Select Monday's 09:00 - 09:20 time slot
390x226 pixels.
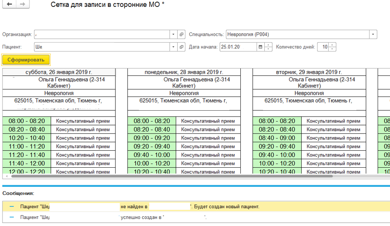(152, 138)
